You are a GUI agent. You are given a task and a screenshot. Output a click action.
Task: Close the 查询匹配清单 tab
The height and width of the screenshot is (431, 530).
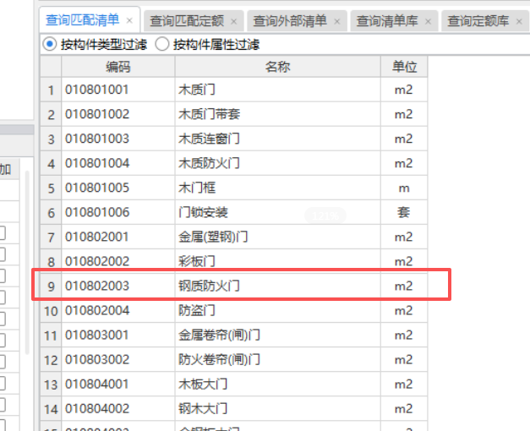coord(129,21)
